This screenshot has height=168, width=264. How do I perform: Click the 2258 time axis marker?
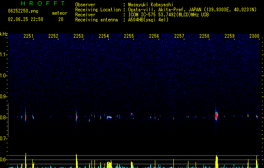click(204, 36)
